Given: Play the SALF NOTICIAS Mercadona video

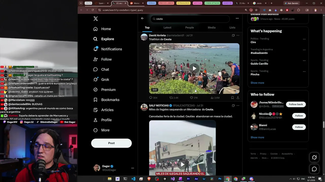Looking at the screenshot, I should pyautogui.click(x=182, y=165).
